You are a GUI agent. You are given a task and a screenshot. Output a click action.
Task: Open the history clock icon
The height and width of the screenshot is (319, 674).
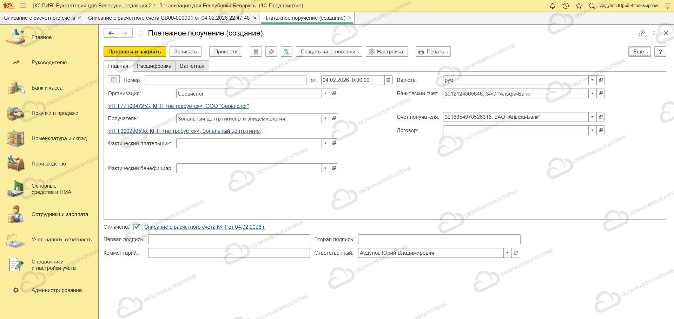click(x=566, y=6)
